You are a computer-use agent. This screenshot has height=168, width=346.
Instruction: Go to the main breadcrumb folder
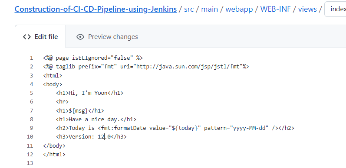(209, 9)
